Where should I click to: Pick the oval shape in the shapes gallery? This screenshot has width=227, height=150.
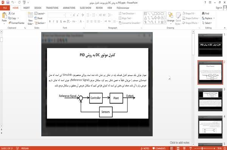coord(159,14)
